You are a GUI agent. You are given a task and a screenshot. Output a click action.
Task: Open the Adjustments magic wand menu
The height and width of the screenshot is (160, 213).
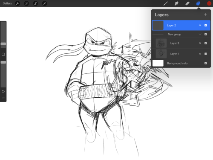pos(26,3)
